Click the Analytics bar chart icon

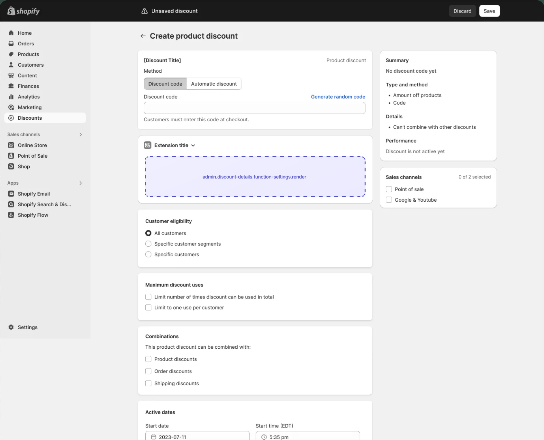[11, 96]
